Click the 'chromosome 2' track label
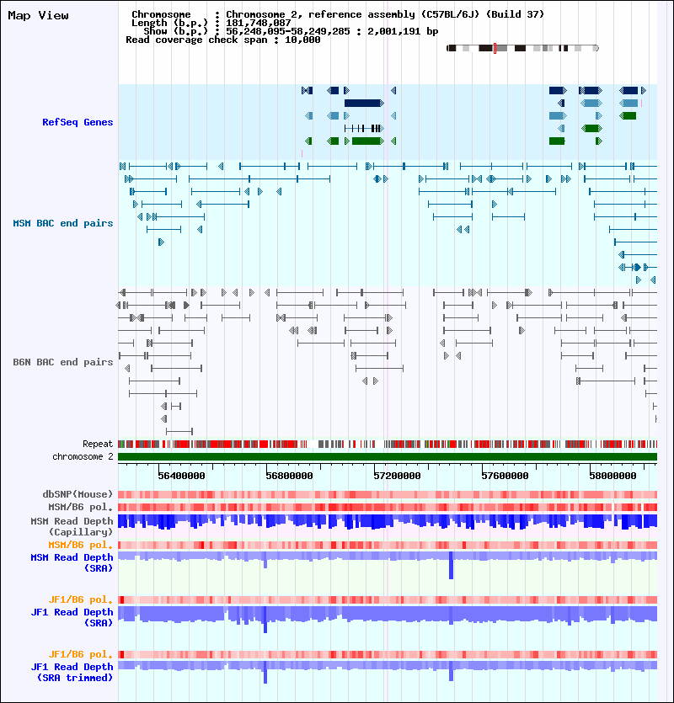Screen dimensions: 674x703 coord(83,456)
